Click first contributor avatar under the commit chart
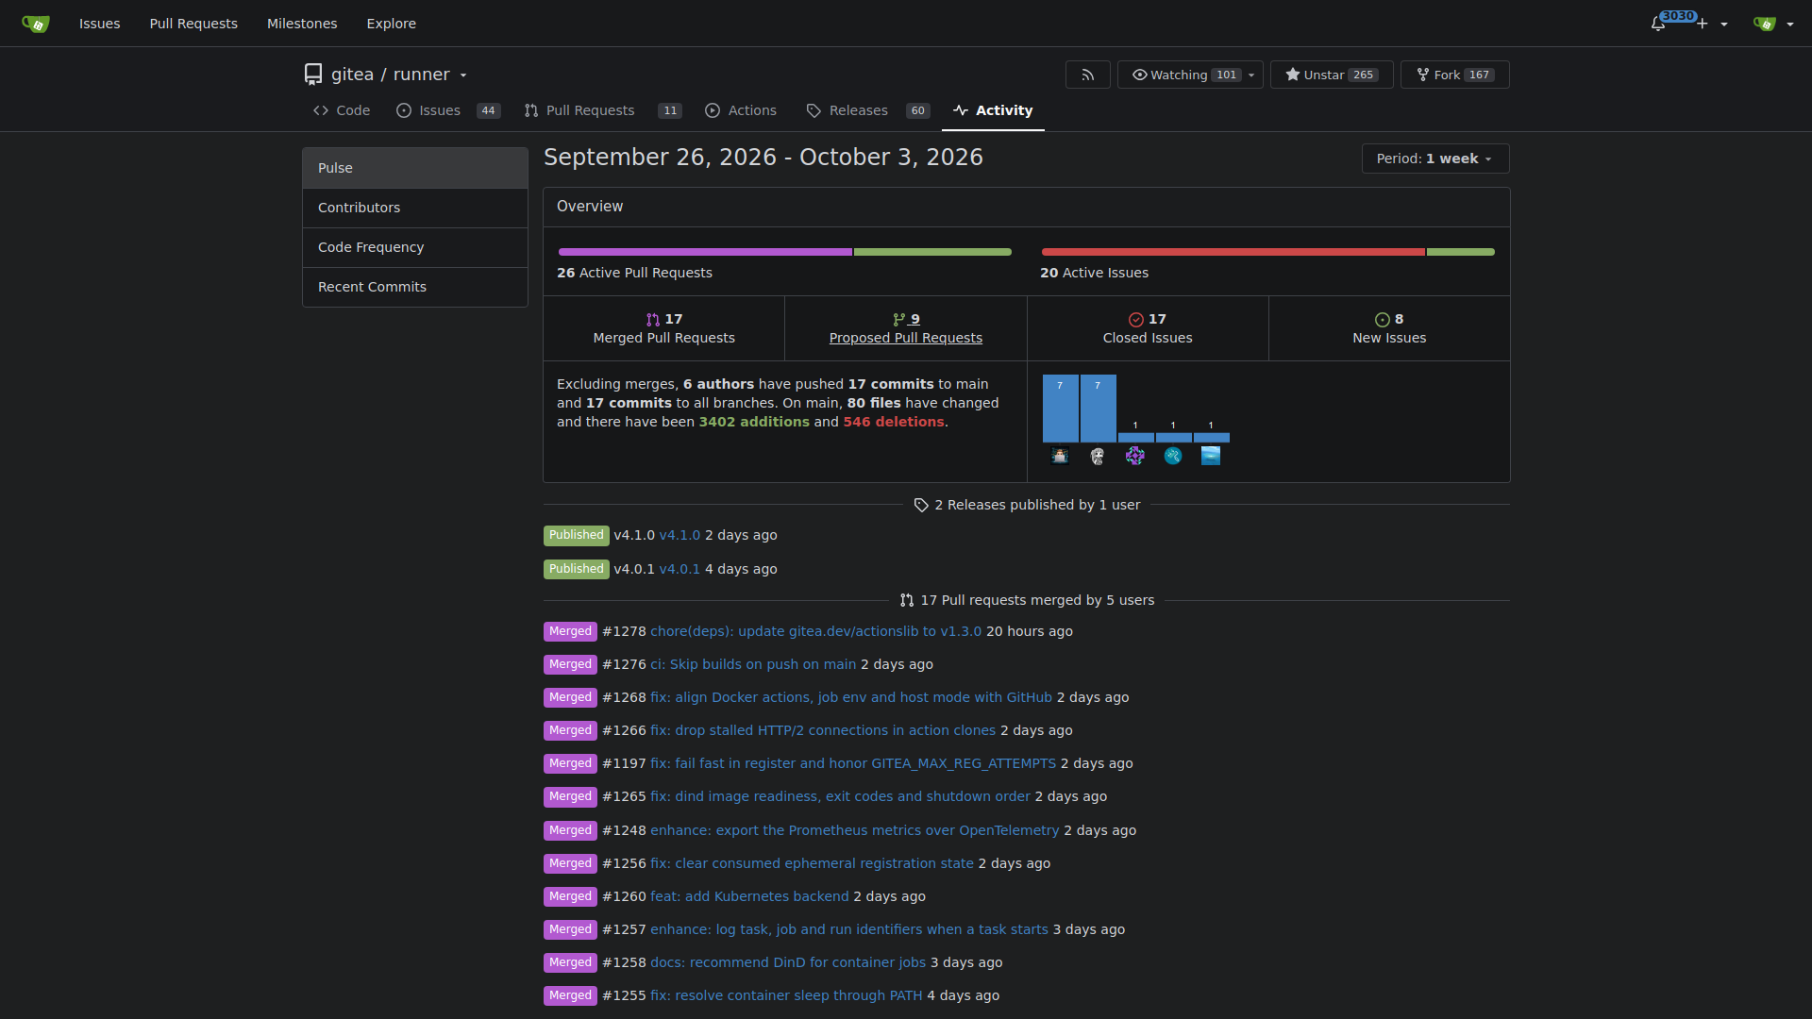1812x1019 pixels. pyautogui.click(x=1060, y=457)
